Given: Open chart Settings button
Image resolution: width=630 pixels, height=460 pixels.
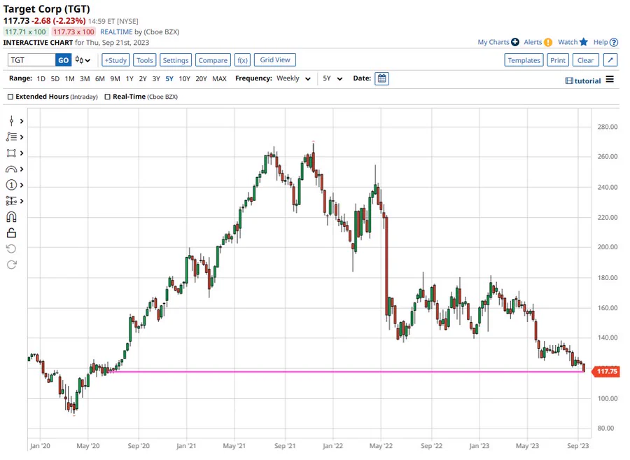Looking at the screenshot, I should click(176, 60).
